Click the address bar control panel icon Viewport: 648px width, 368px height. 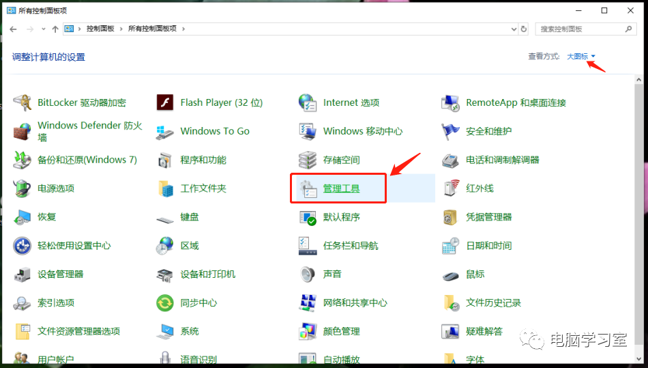(x=69, y=29)
